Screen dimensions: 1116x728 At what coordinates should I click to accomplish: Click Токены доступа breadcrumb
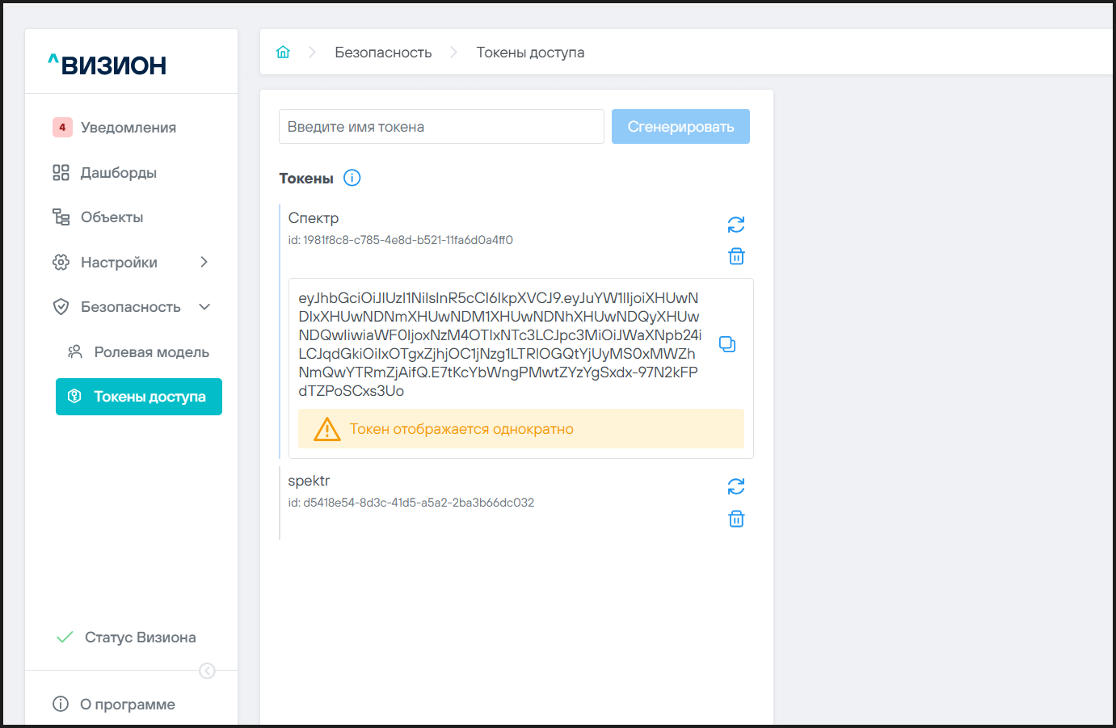click(x=531, y=53)
